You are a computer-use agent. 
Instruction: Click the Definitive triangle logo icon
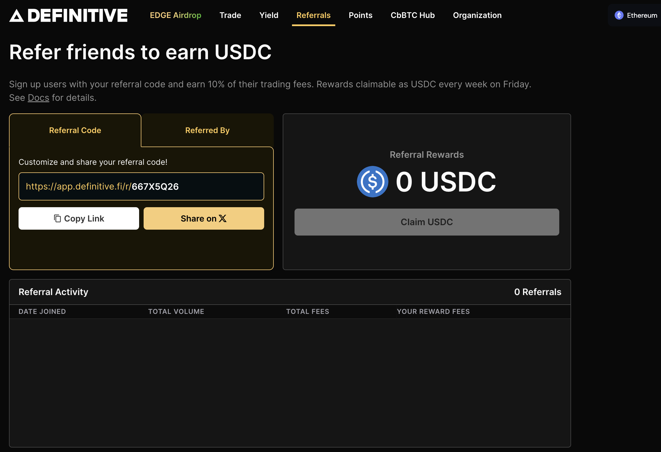(x=17, y=16)
